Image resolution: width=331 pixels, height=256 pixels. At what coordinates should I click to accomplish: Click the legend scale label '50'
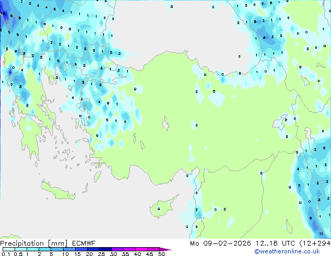161,254
